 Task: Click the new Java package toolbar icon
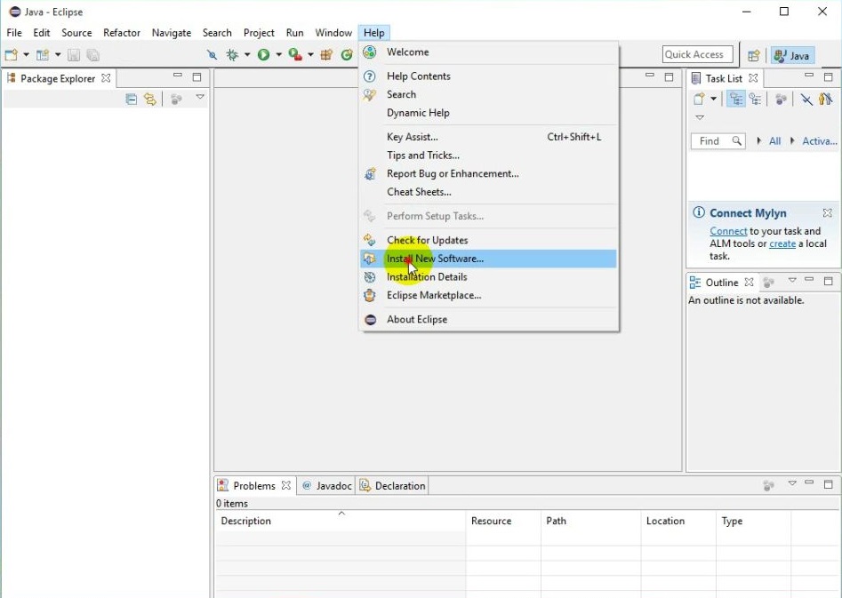pos(43,55)
